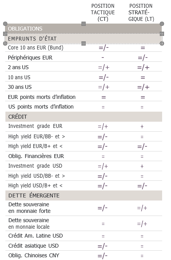
Task: Click the POSITION STRATÉGIQUE (LT) column header
Action: (x=141, y=12)
